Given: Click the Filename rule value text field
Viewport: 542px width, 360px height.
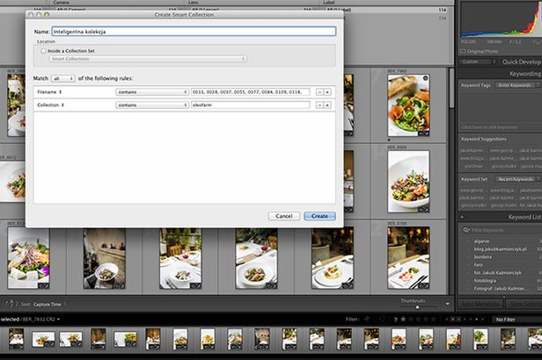Looking at the screenshot, I should [x=251, y=92].
